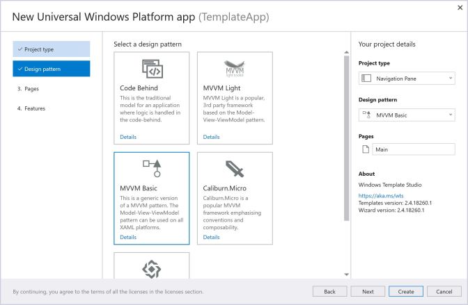Go to the Project type step
This screenshot has height=305, width=468.
52,49
